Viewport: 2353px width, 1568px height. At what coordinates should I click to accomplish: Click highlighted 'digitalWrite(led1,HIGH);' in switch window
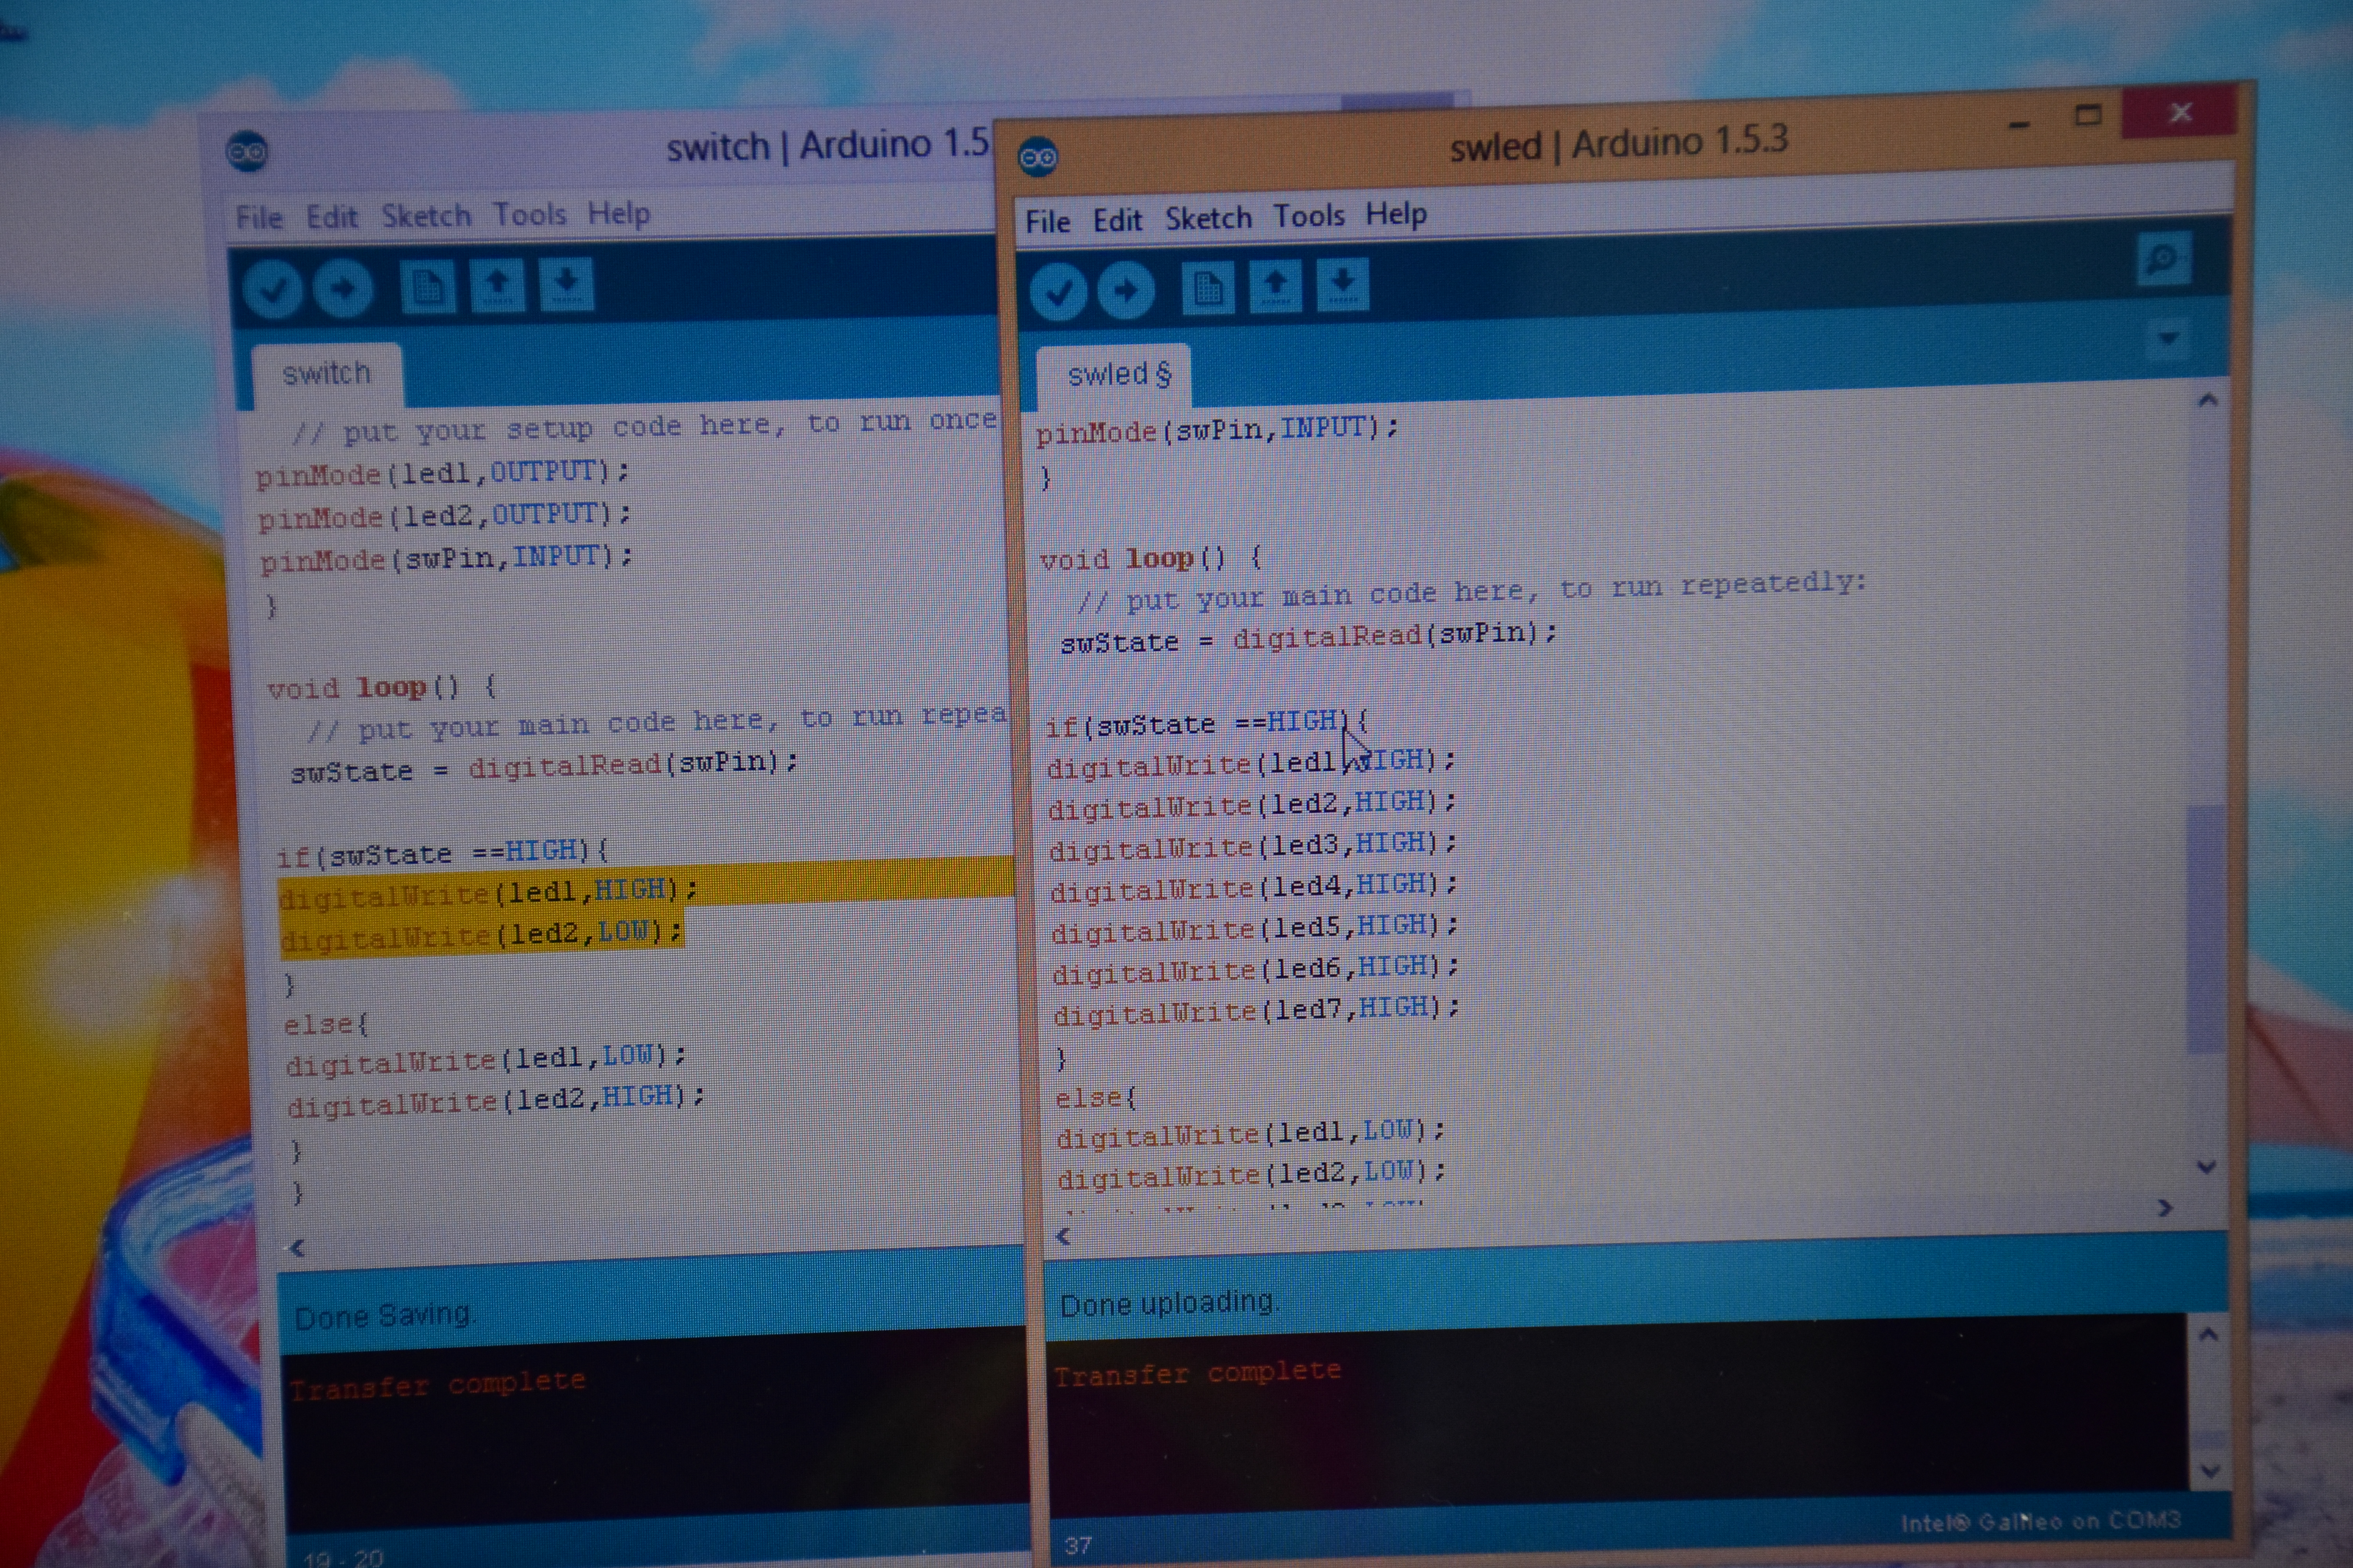489,892
